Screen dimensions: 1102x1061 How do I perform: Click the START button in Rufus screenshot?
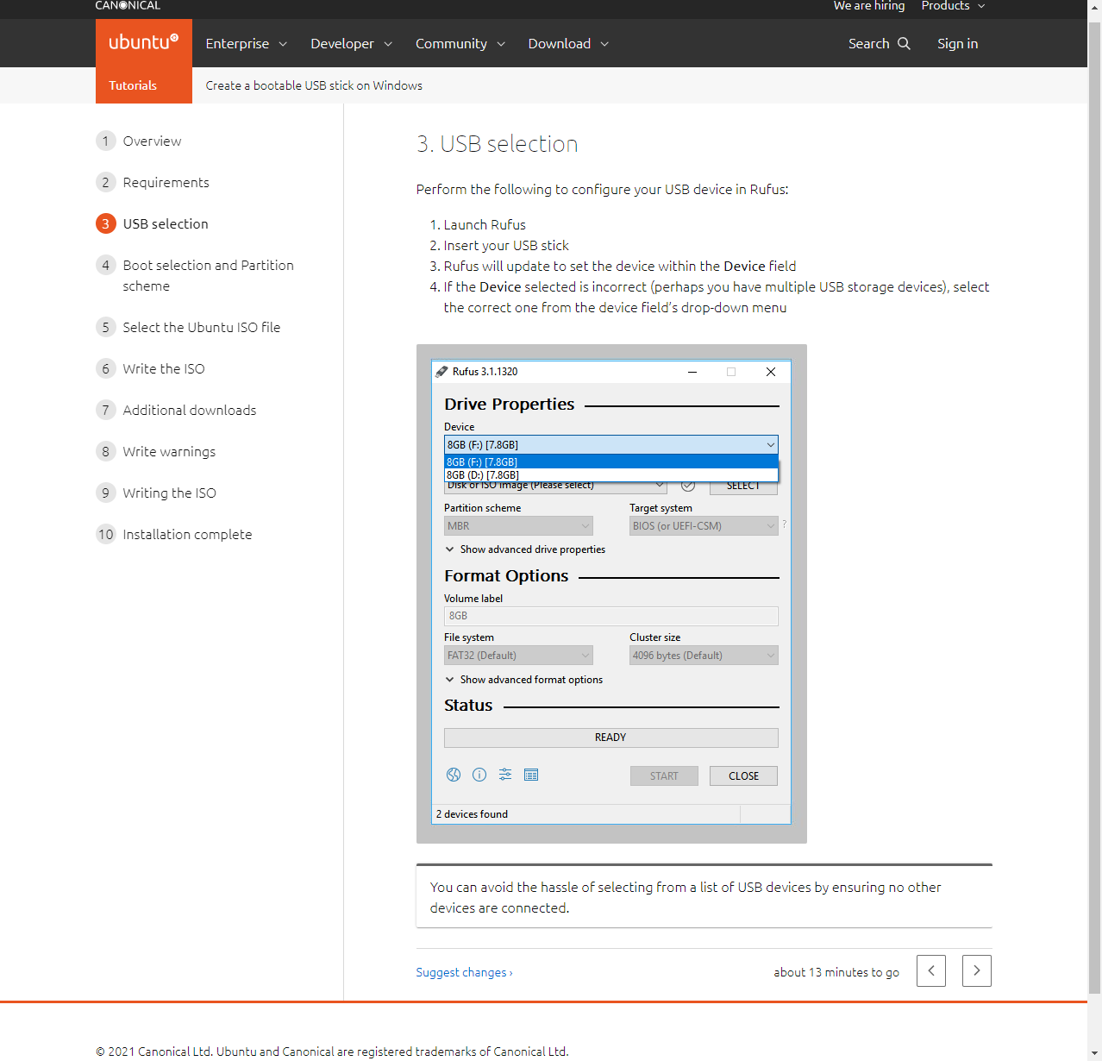click(x=664, y=776)
